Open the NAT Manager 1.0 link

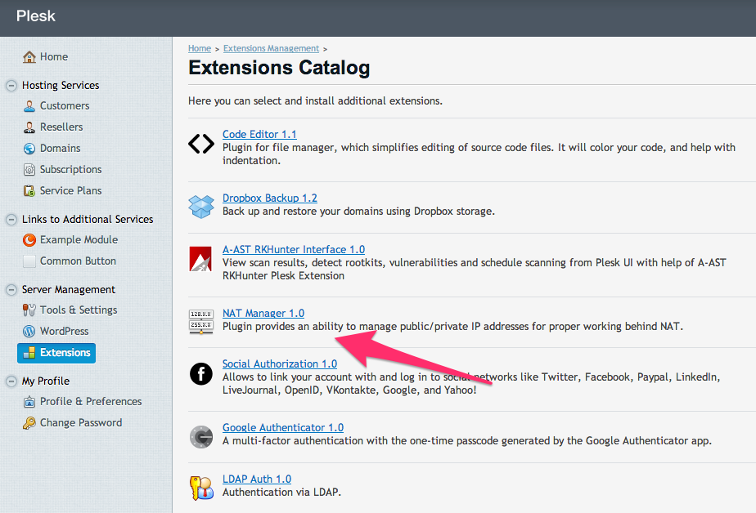click(x=263, y=313)
